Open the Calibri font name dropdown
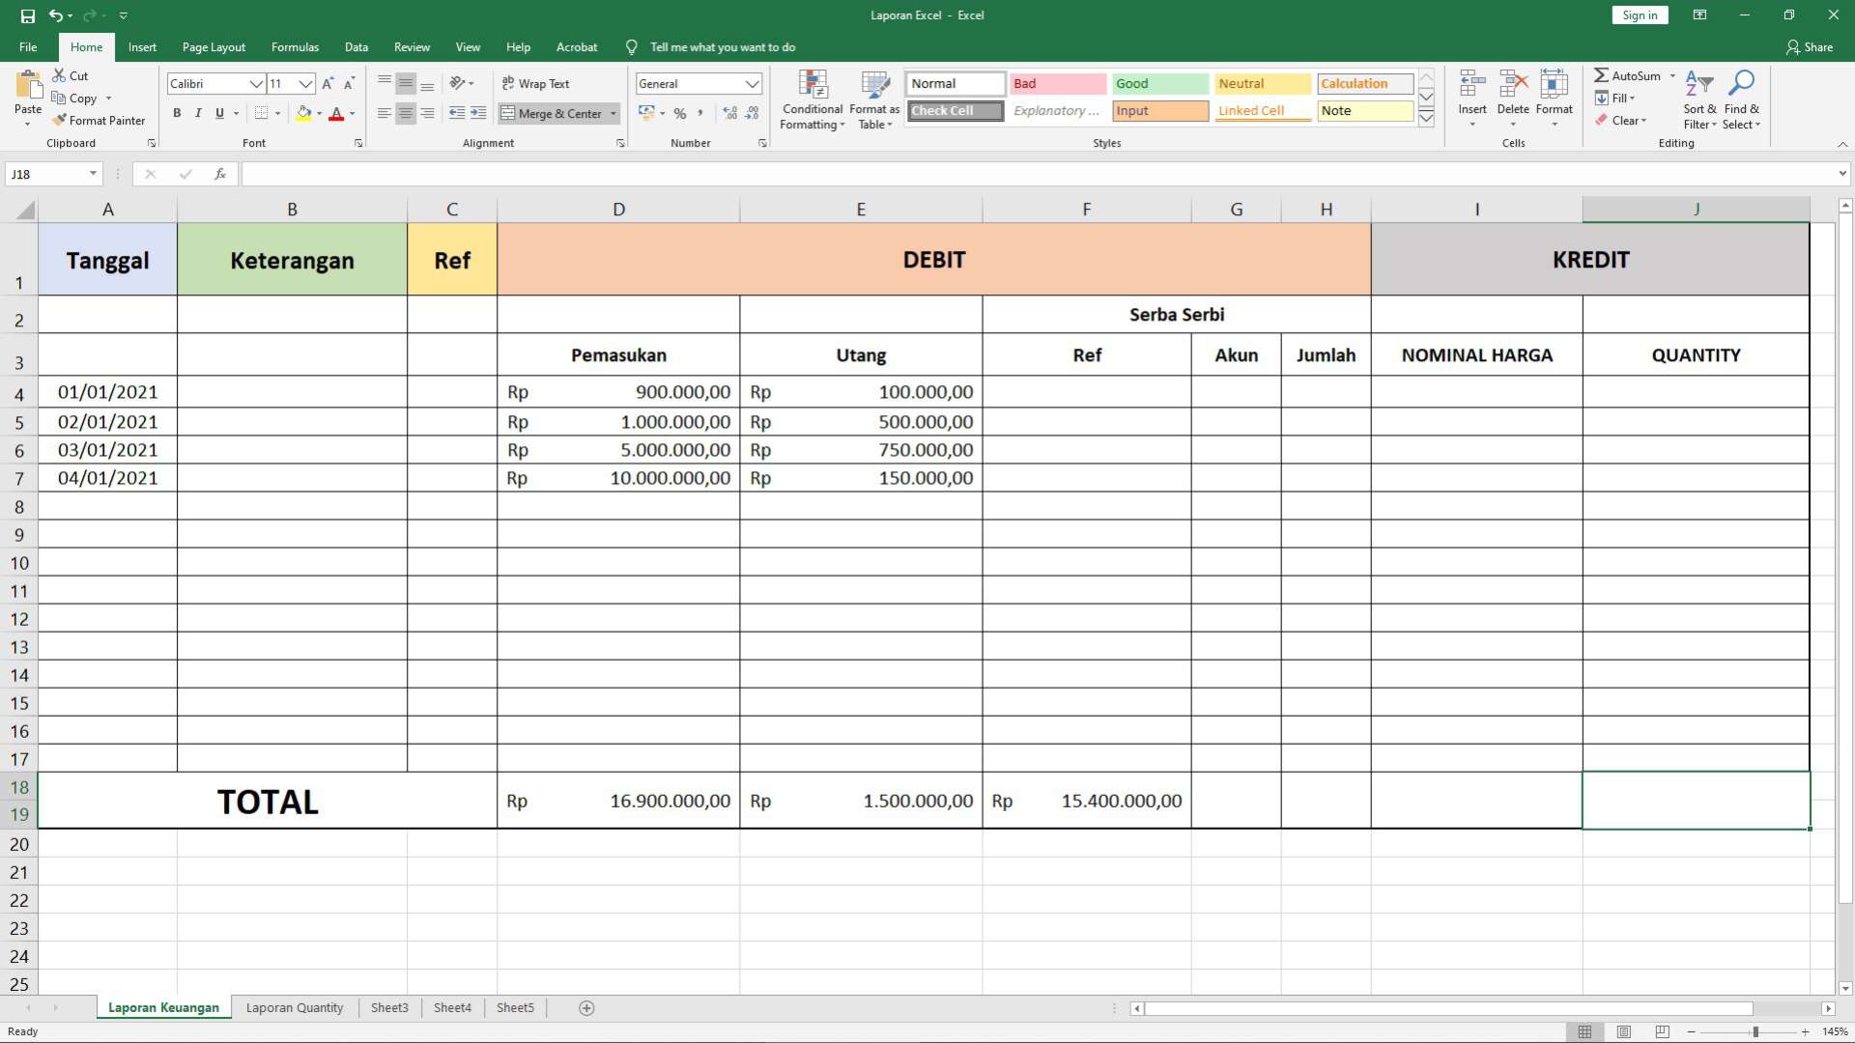 (x=256, y=84)
